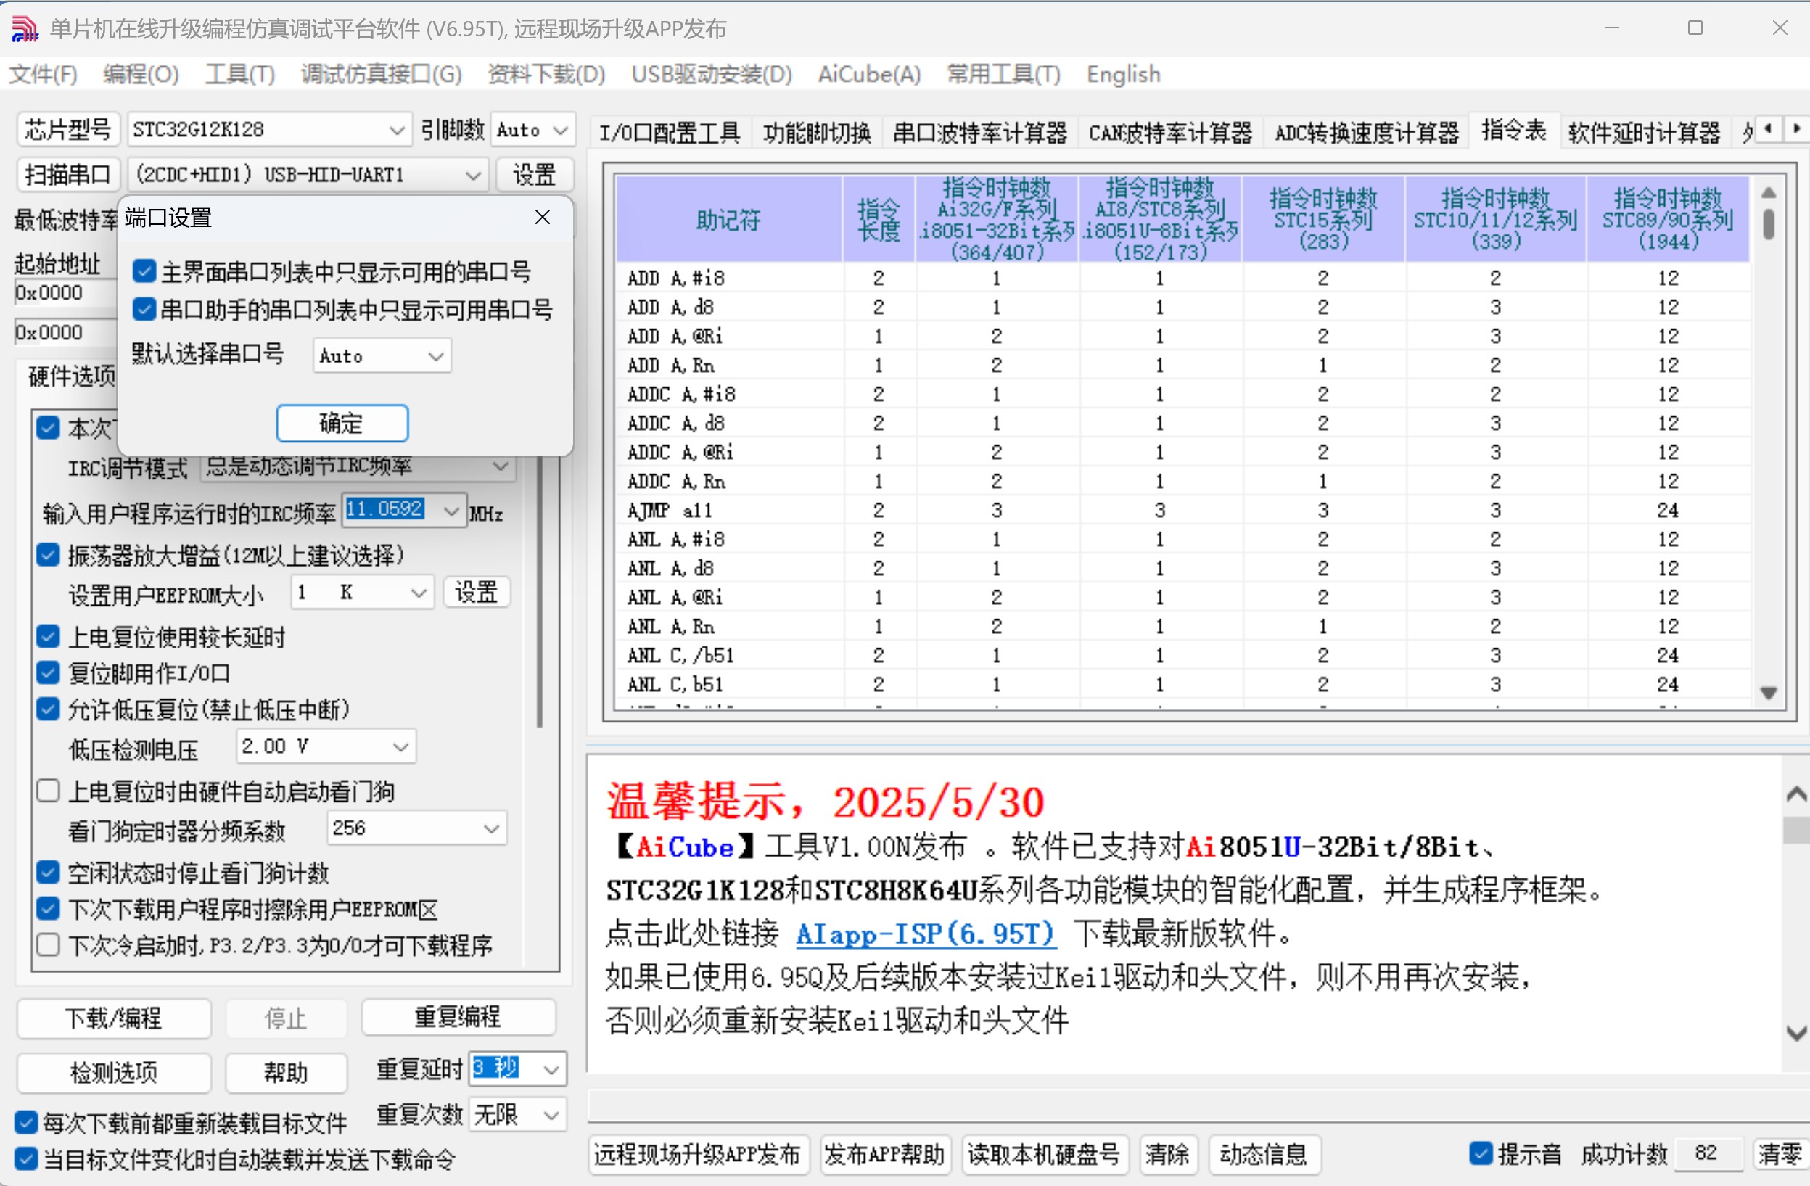This screenshot has height=1186, width=1810.
Task: Open the 编程(O) menu
Action: (141, 75)
